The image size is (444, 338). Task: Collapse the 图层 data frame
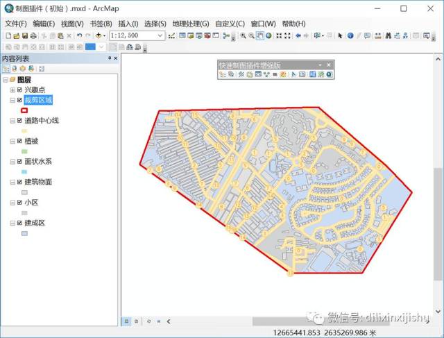(6, 80)
